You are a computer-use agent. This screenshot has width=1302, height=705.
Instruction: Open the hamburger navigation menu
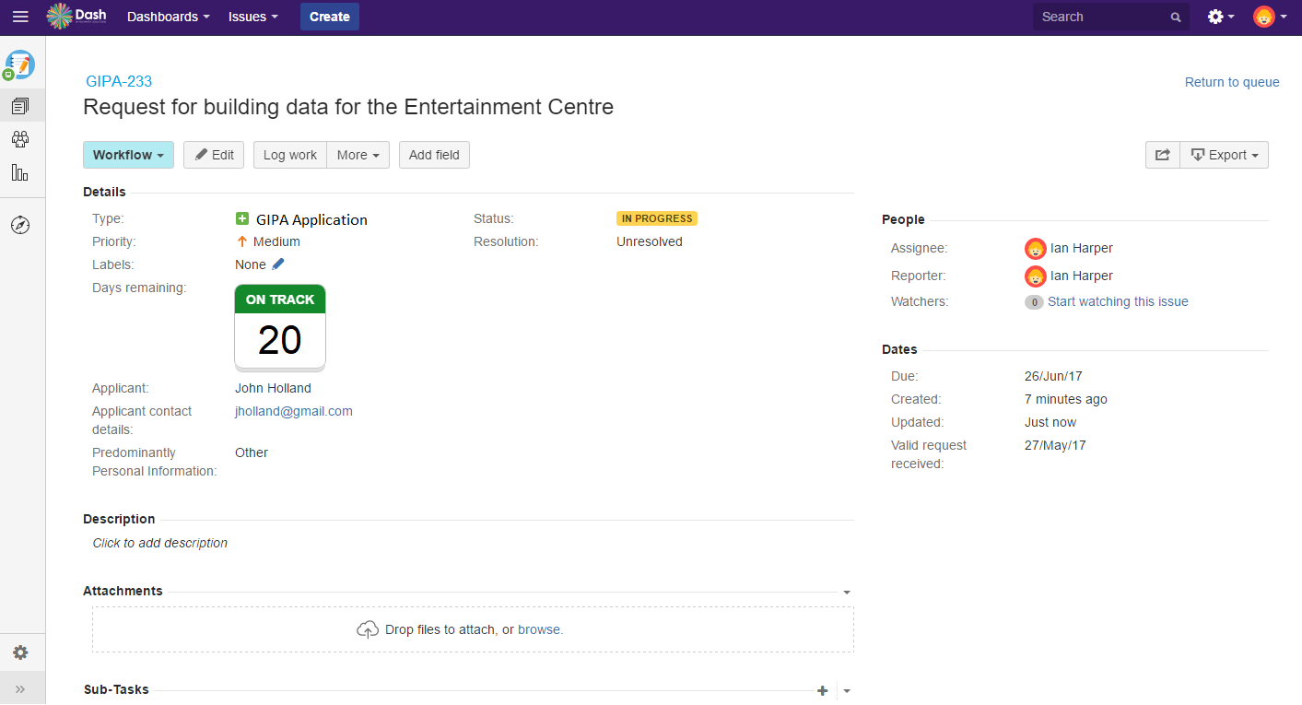(x=20, y=17)
